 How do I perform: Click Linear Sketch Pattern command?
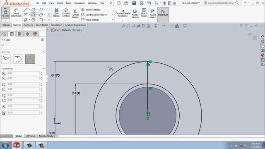coord(94,15)
